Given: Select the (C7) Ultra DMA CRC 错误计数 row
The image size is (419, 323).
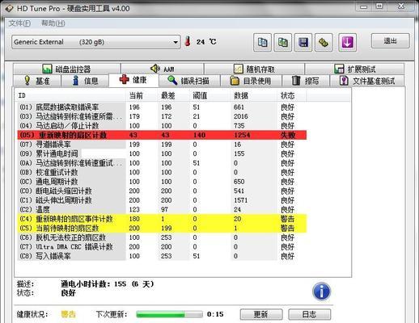Looking at the screenshot, I should pos(162,247).
